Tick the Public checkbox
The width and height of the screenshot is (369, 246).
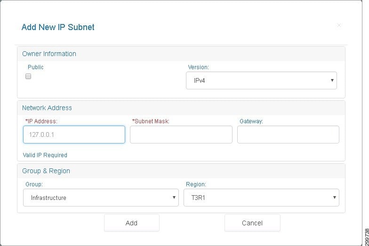[28, 76]
